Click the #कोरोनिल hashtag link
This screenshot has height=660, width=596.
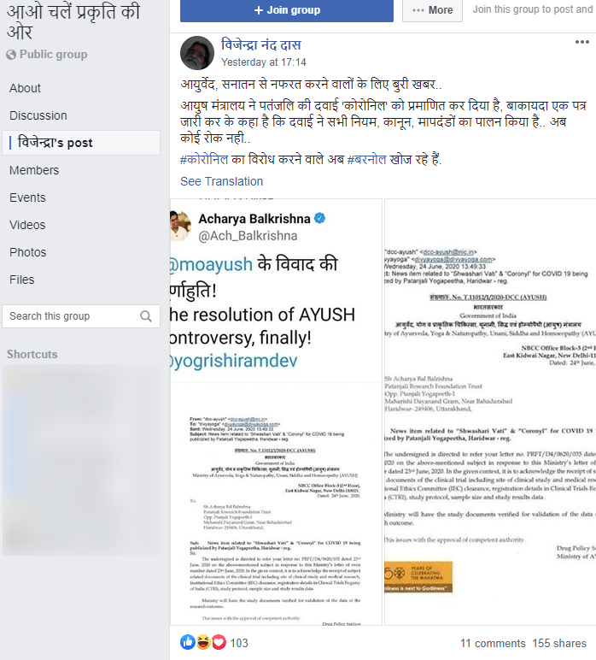(x=204, y=160)
